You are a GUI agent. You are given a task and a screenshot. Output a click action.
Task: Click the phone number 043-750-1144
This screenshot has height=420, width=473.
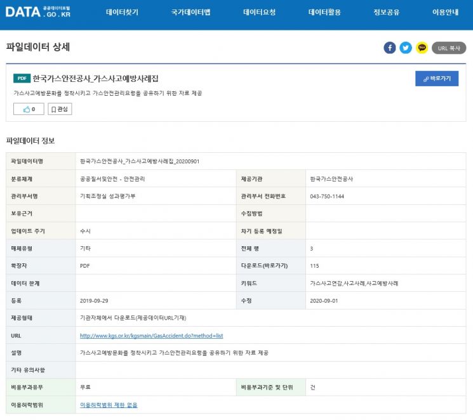[x=327, y=196]
